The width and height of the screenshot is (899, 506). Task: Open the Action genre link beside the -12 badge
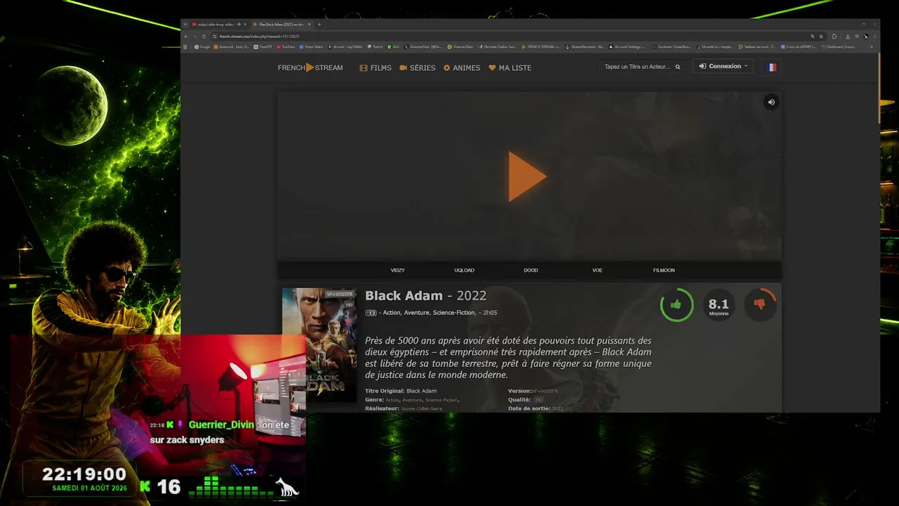click(x=391, y=313)
